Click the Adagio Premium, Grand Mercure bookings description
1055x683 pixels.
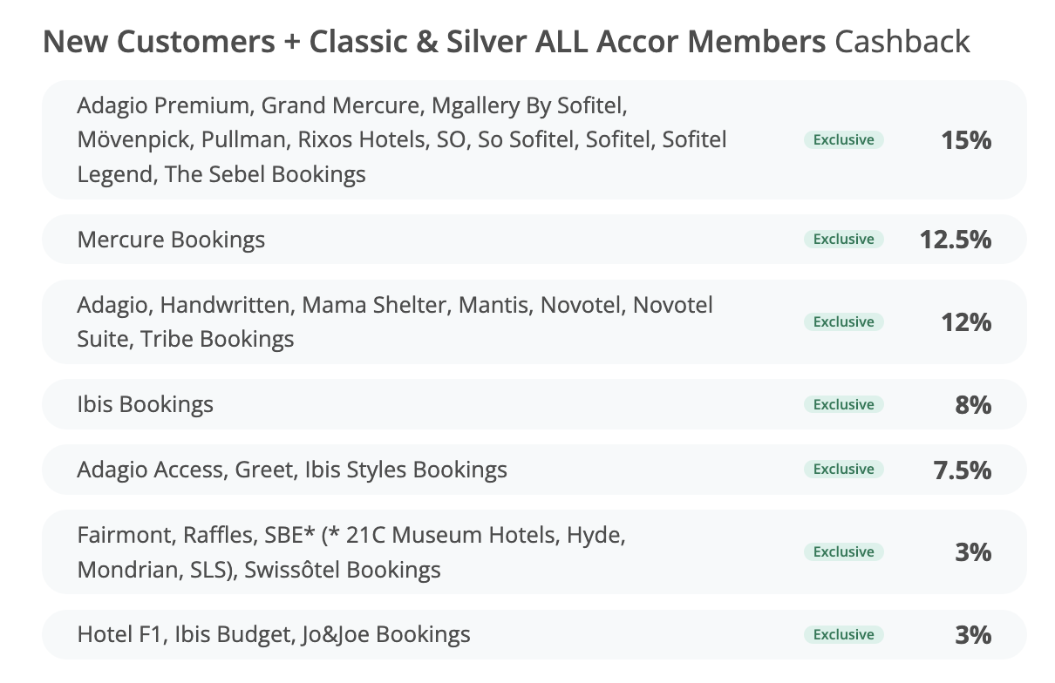tap(401, 139)
